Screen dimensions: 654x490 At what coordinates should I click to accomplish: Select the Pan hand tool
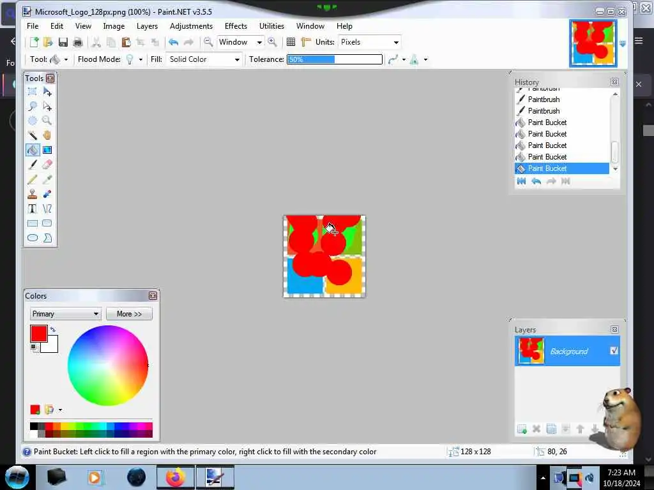coord(47,135)
